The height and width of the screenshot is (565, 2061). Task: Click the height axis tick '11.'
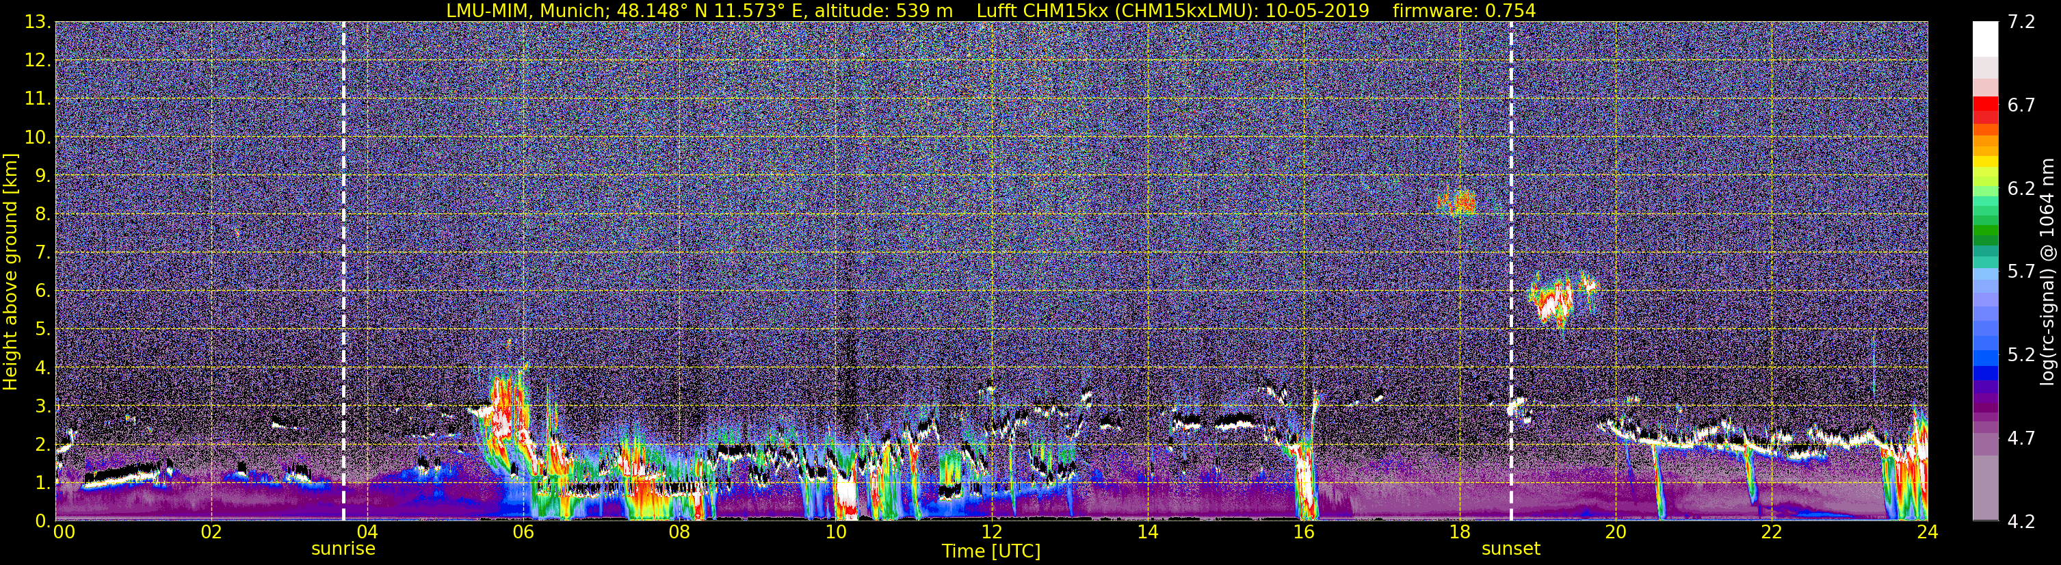[38, 98]
